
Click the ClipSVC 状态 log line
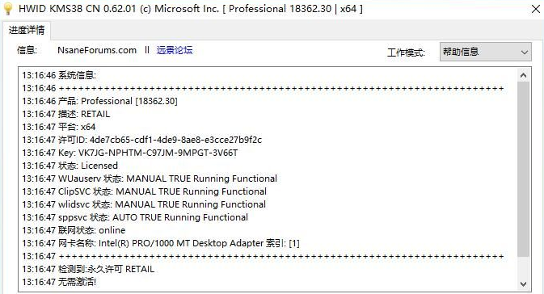coord(145,191)
